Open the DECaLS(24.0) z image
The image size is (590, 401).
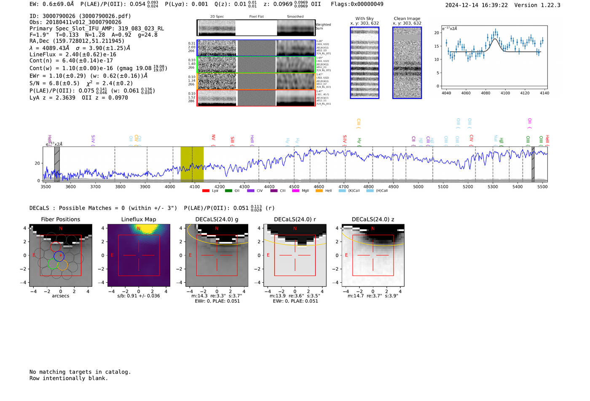373,255
